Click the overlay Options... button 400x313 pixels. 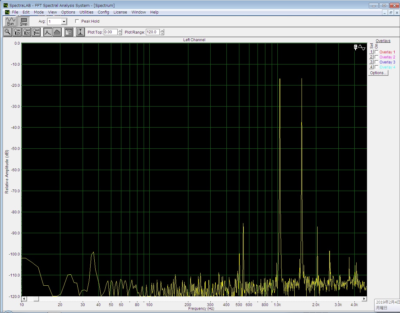point(378,73)
